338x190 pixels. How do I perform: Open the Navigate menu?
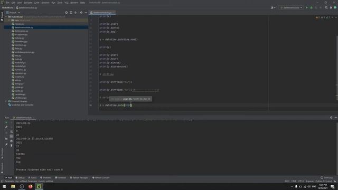pos(28,3)
